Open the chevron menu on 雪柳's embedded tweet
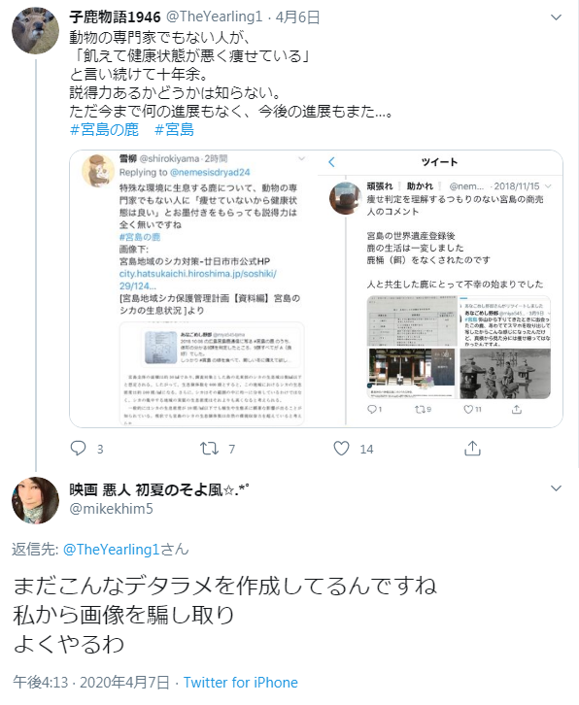 pyautogui.click(x=301, y=158)
